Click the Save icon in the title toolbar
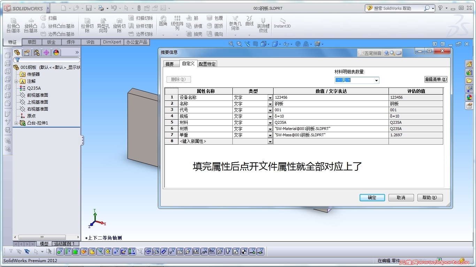 pos(89,8)
